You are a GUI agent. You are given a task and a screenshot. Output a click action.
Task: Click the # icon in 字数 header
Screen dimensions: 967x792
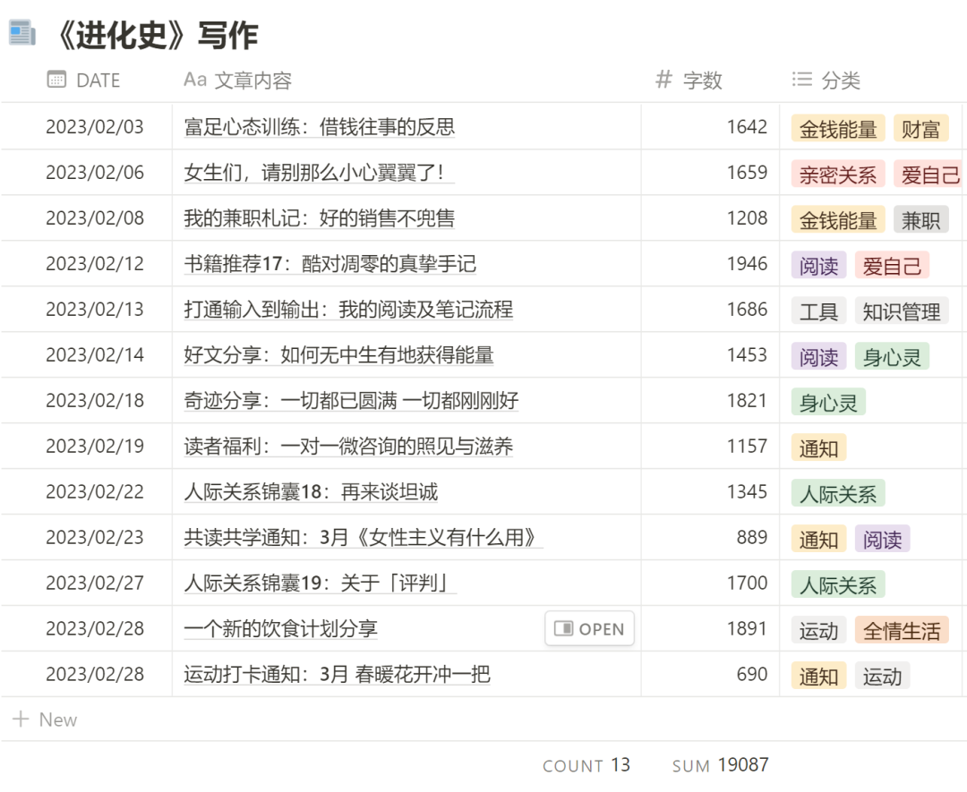(663, 80)
